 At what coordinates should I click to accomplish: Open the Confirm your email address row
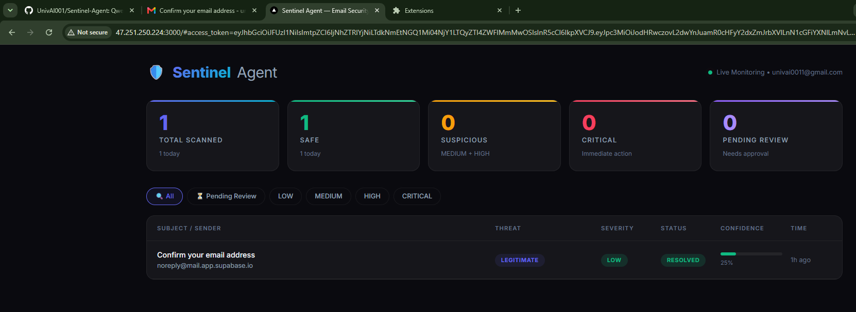pos(494,260)
